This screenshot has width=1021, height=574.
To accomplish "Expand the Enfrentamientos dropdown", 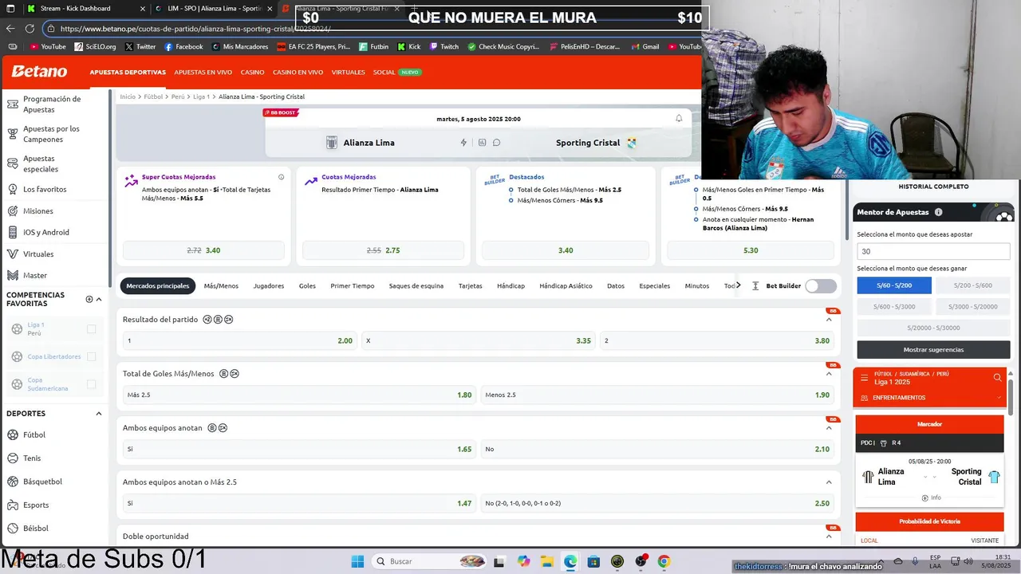I will [930, 397].
